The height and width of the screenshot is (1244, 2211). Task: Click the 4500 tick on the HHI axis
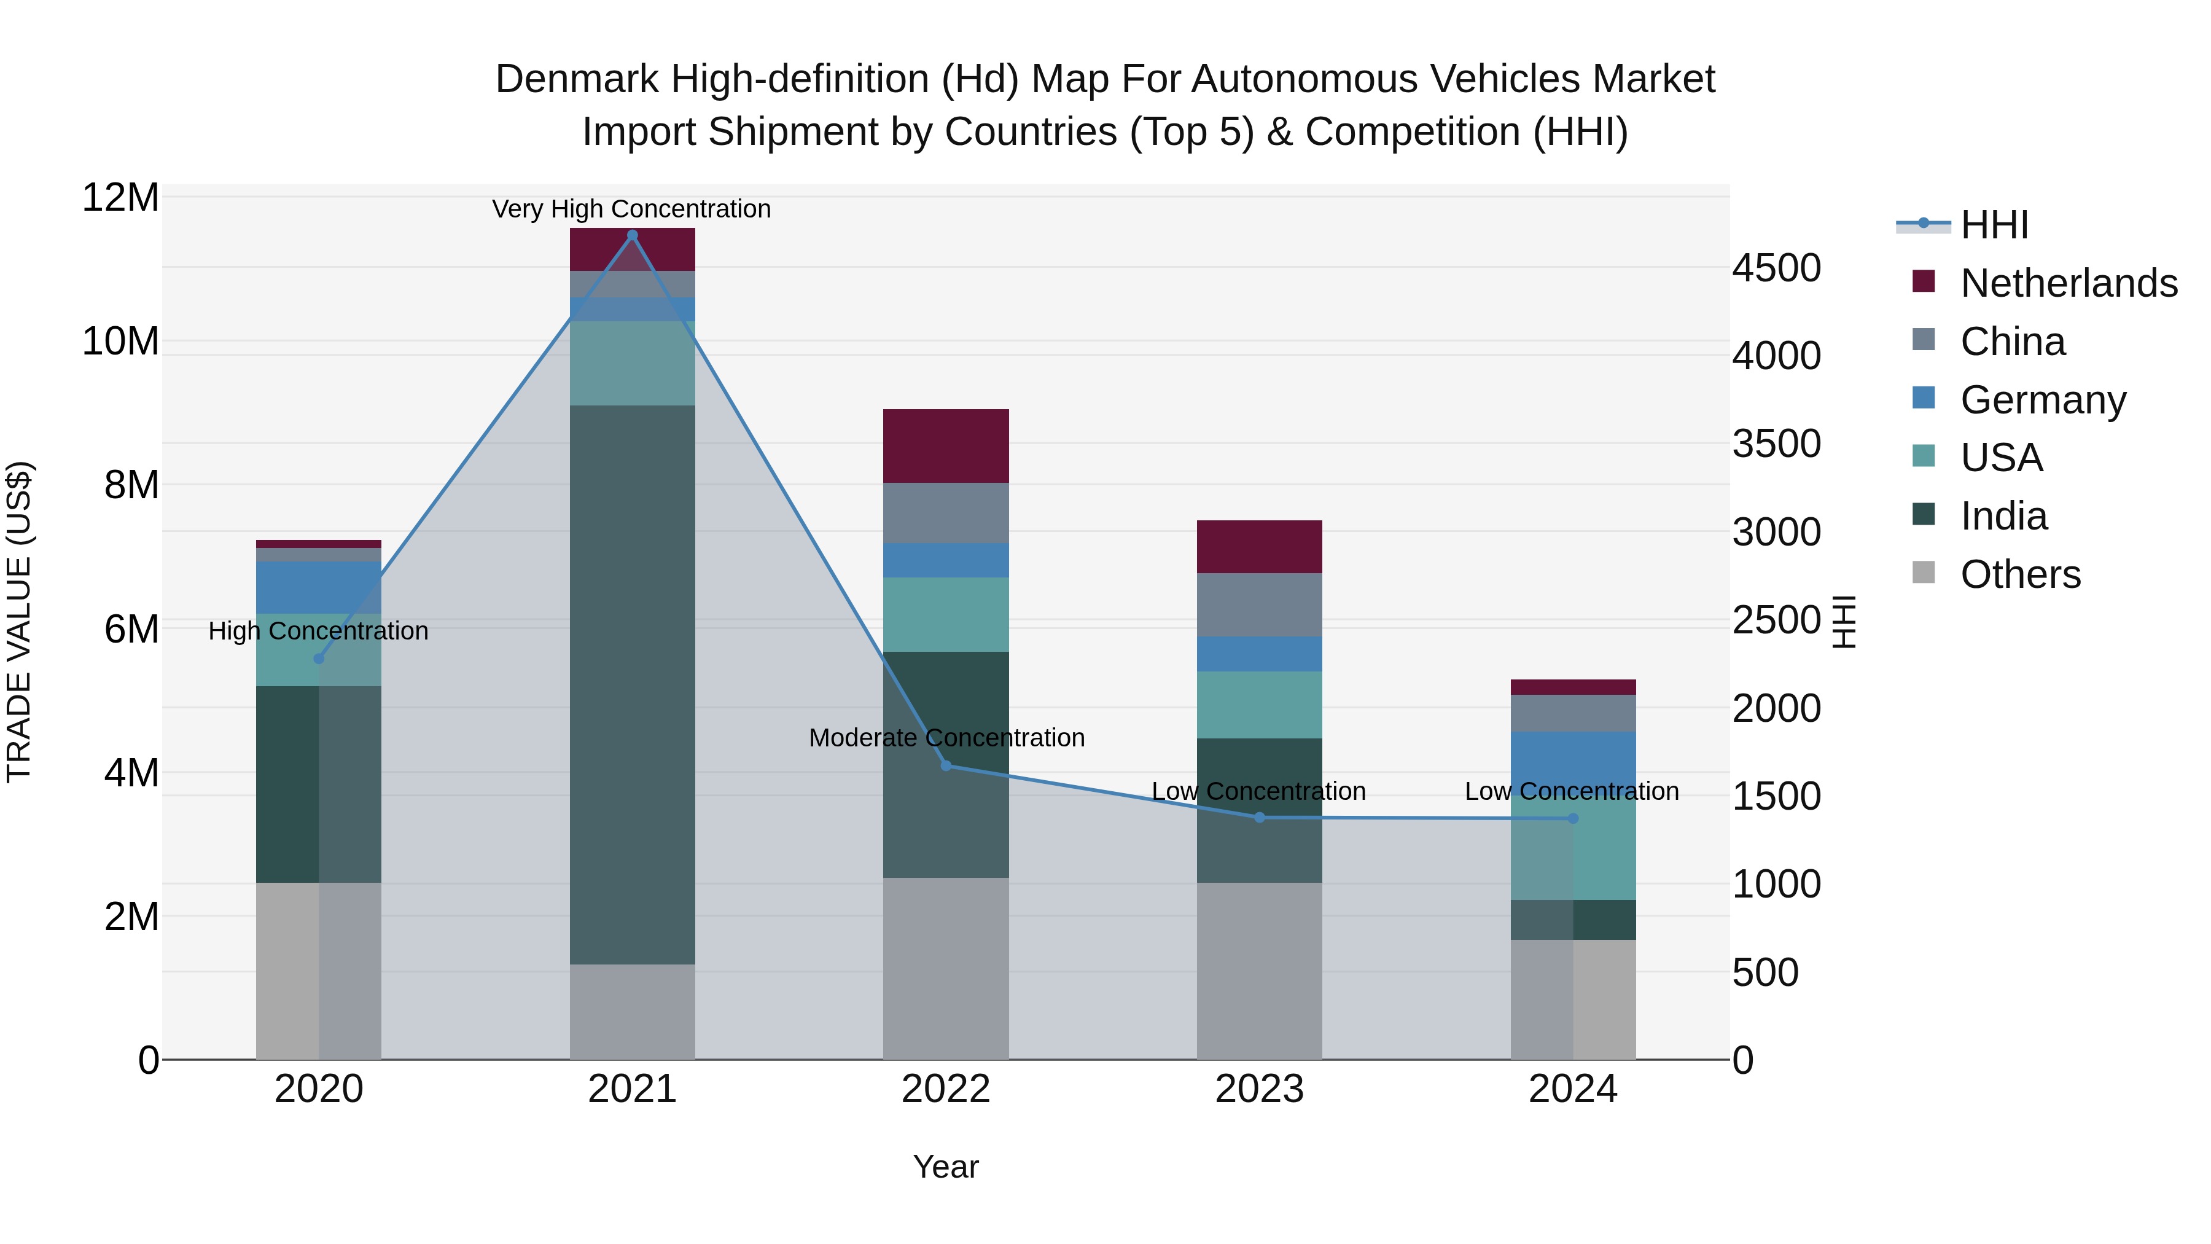pyautogui.click(x=1777, y=268)
